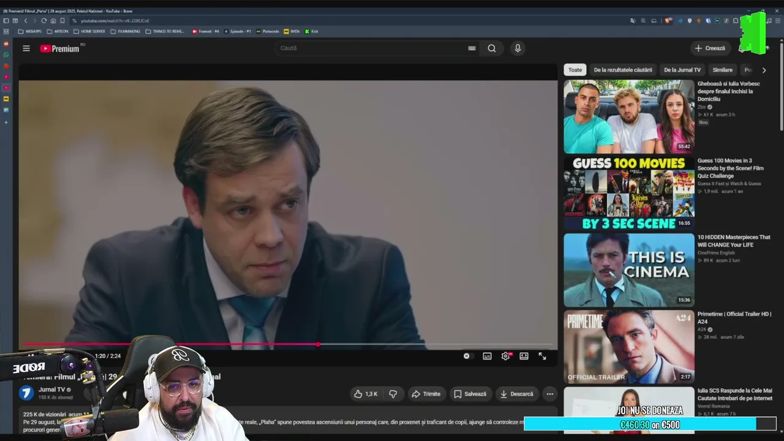Open the Gheboasă și Iulia Vorbesc video thumbnail
This screenshot has width=784, height=441.
(629, 116)
